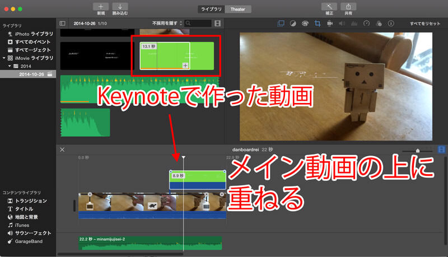
Task: Adjust the timeline zoom slider
Action: point(417,150)
